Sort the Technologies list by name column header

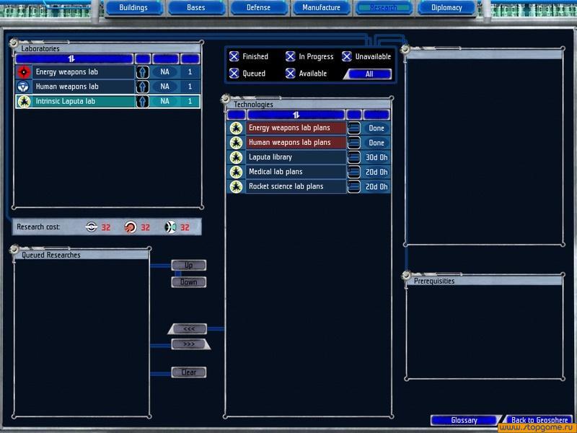coord(296,115)
